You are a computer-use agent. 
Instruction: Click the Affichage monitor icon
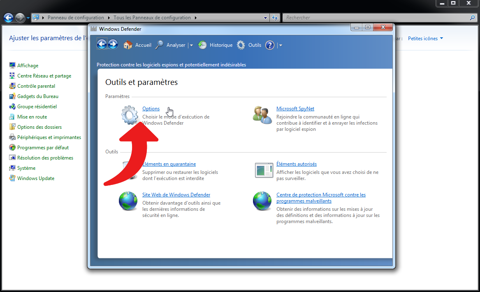[12, 65]
